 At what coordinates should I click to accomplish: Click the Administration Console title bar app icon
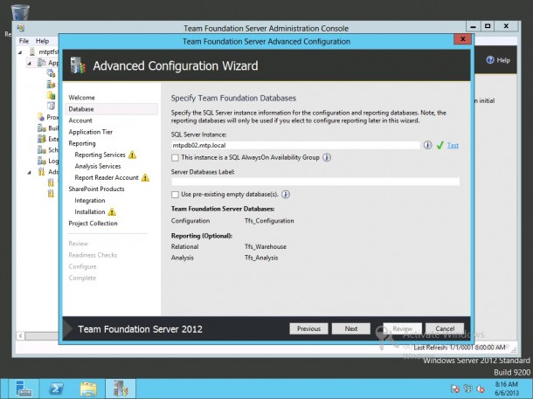(21, 28)
